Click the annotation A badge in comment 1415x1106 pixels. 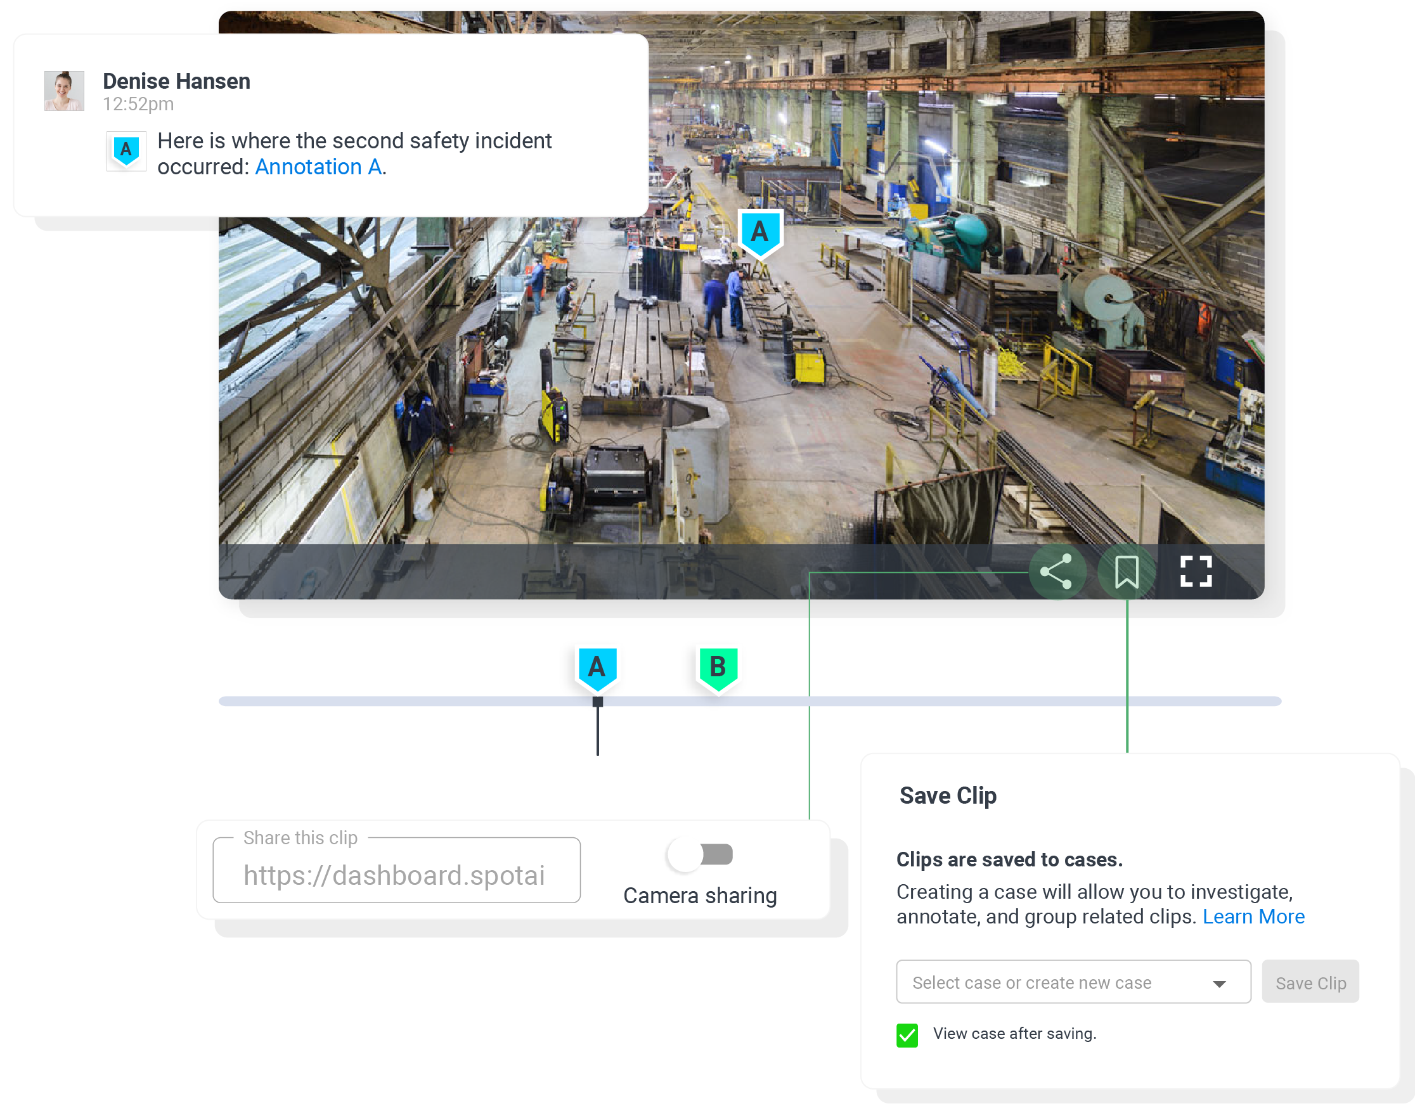click(126, 151)
